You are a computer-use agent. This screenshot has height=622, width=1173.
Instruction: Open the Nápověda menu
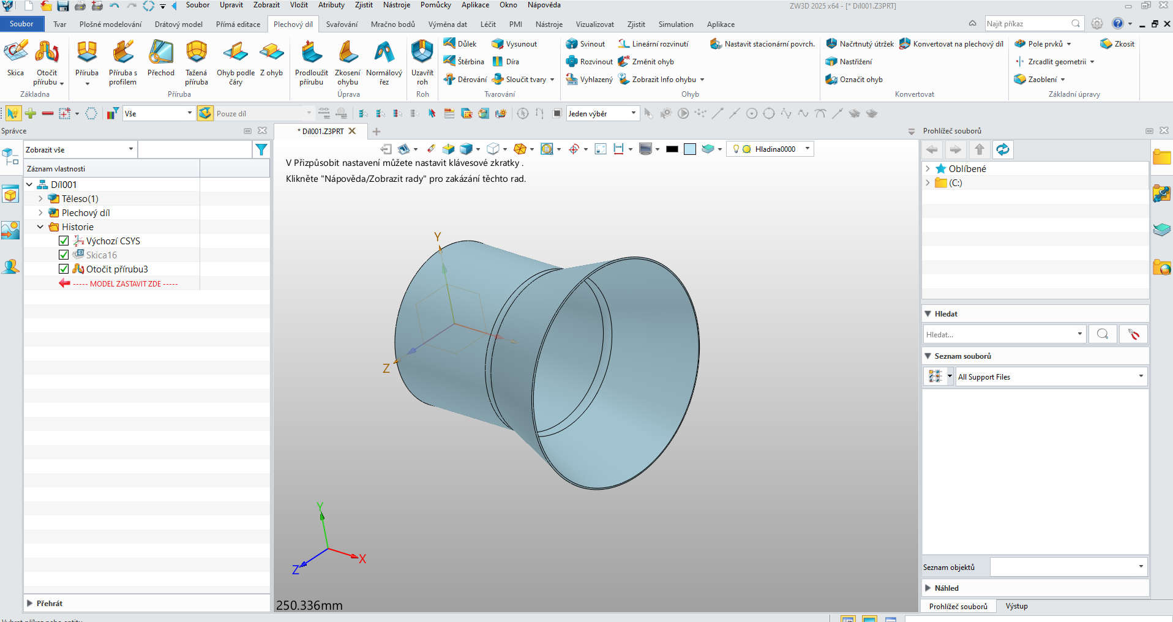[x=544, y=5]
